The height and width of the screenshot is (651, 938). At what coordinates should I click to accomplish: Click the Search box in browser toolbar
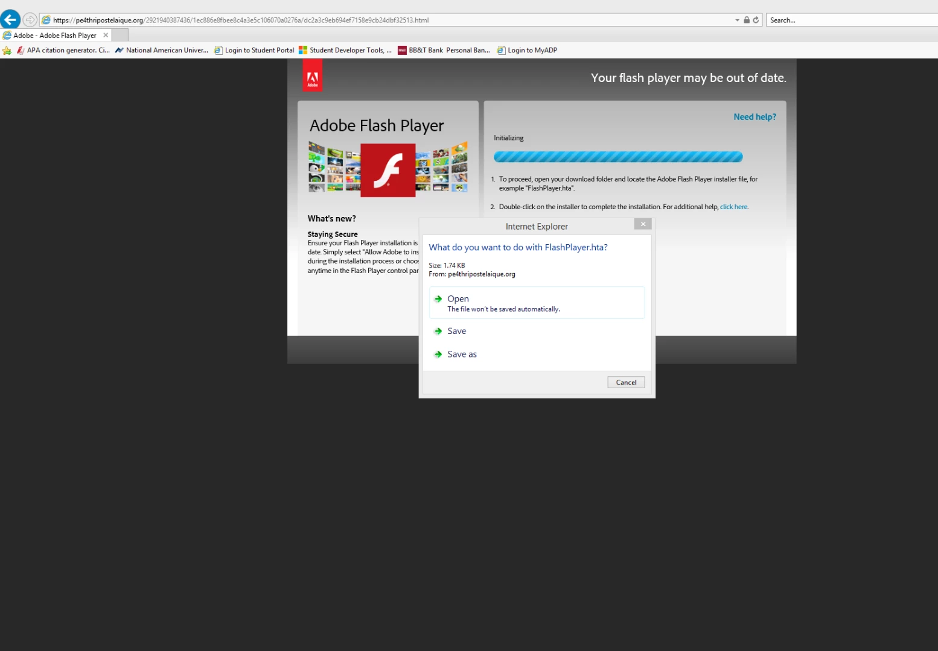click(852, 20)
